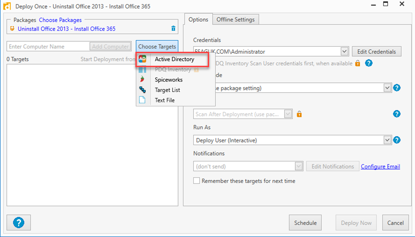The image size is (415, 237).
Task: Click the Choose Packages link
Action: (61, 20)
